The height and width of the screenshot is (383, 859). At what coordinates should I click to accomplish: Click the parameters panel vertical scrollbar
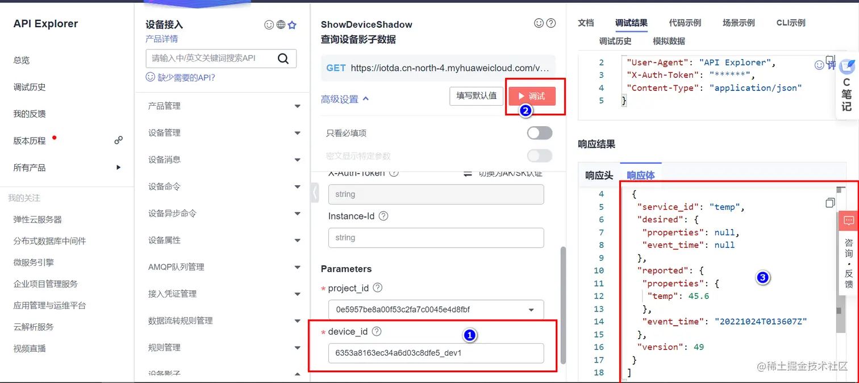(563, 305)
